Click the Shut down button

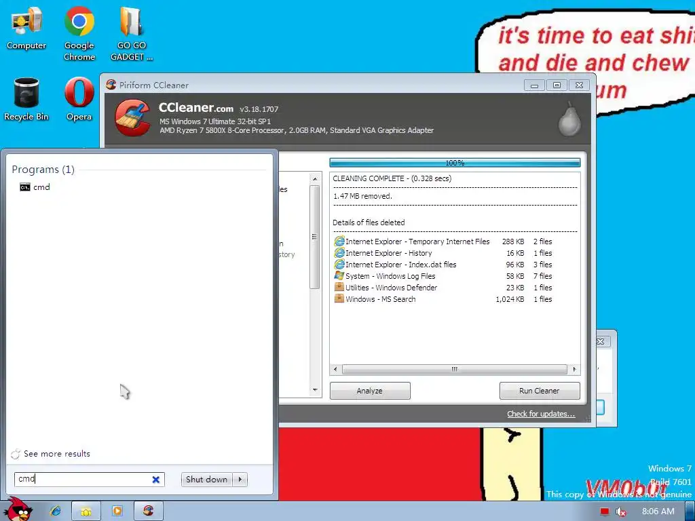[x=206, y=480]
